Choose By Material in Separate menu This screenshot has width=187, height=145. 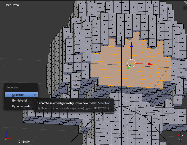[19, 100]
